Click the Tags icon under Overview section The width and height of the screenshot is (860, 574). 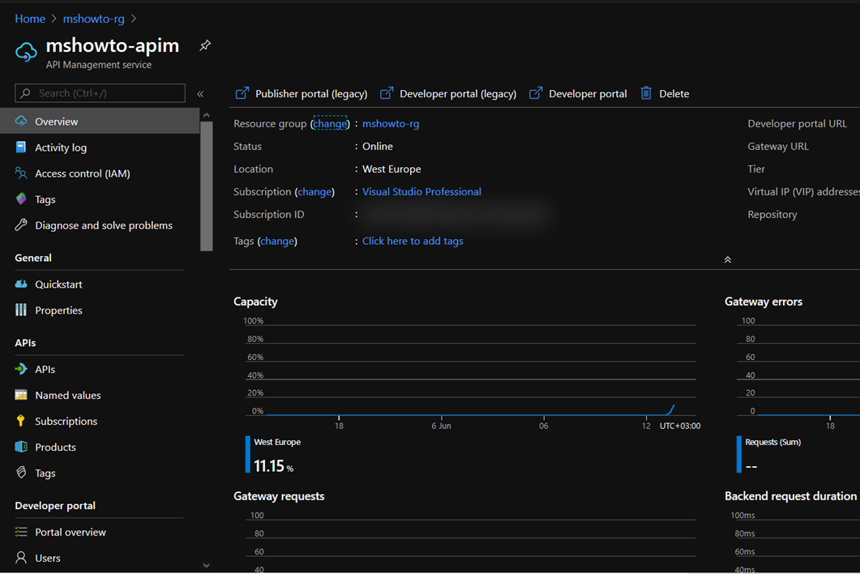click(x=21, y=199)
